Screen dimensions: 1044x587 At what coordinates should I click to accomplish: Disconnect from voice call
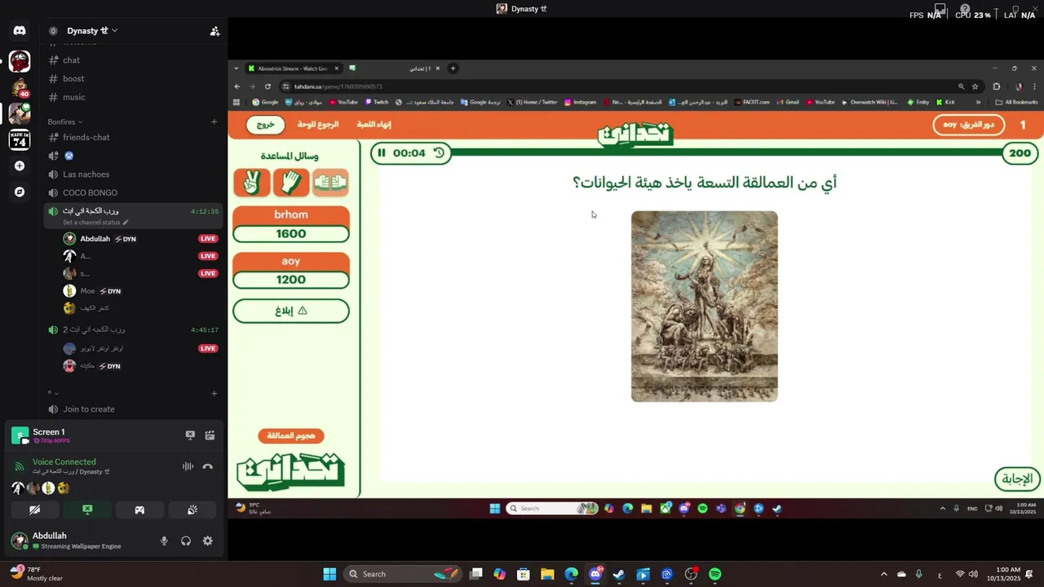coord(207,466)
